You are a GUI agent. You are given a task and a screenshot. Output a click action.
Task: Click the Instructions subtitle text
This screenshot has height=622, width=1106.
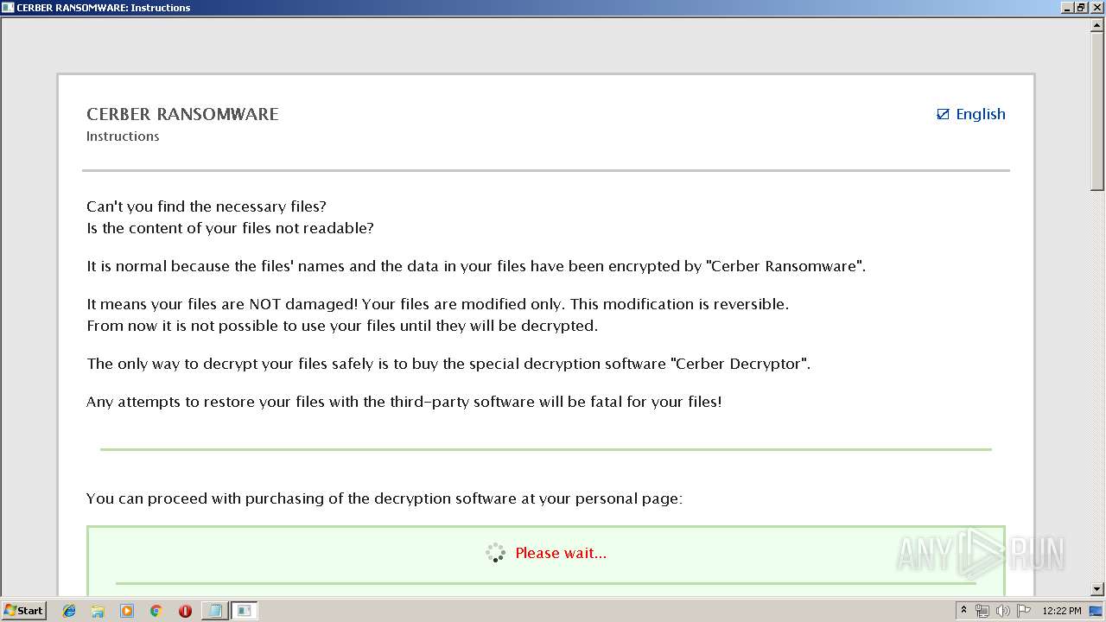coord(123,136)
